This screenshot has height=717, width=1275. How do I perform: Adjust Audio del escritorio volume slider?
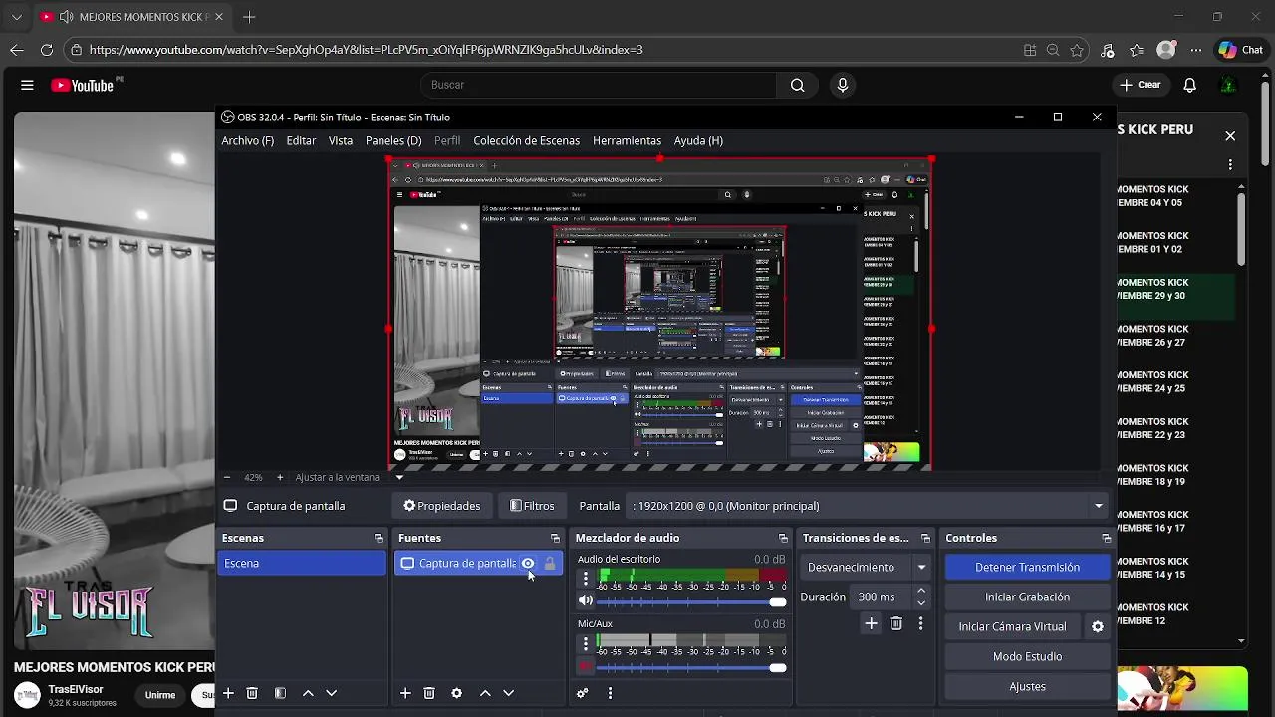[x=691, y=601]
